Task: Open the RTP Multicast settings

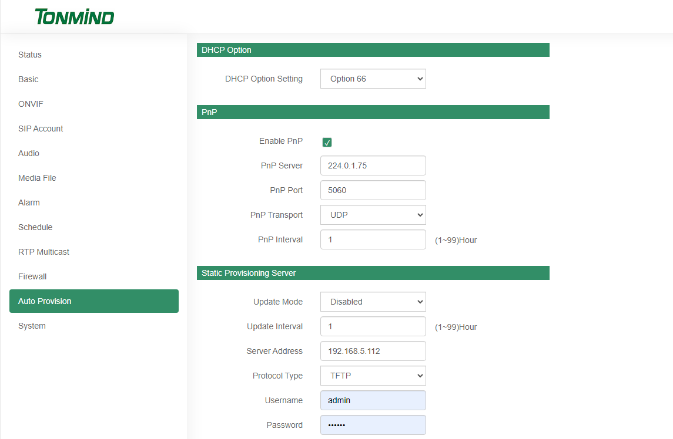Action: (43, 252)
